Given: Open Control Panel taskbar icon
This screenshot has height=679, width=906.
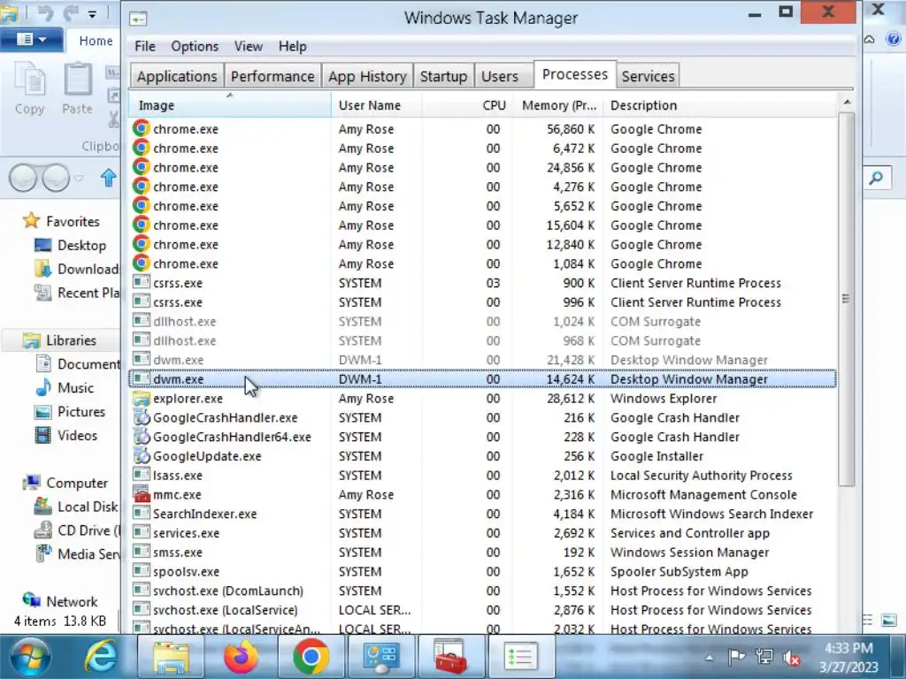Looking at the screenshot, I should [380, 657].
